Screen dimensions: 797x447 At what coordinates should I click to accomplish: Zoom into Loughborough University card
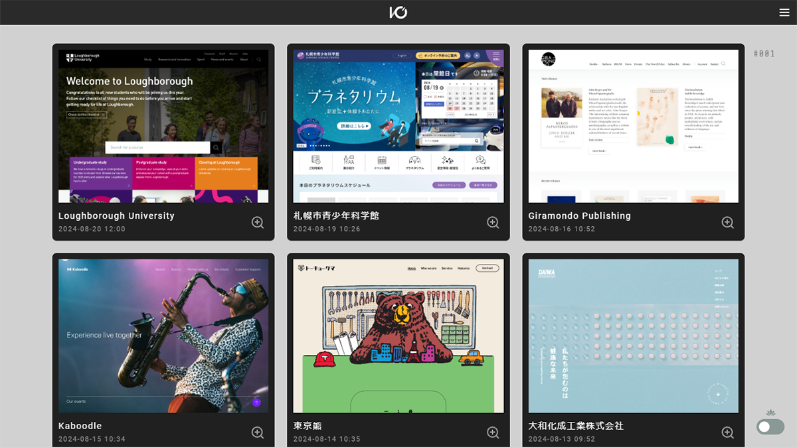[258, 223]
